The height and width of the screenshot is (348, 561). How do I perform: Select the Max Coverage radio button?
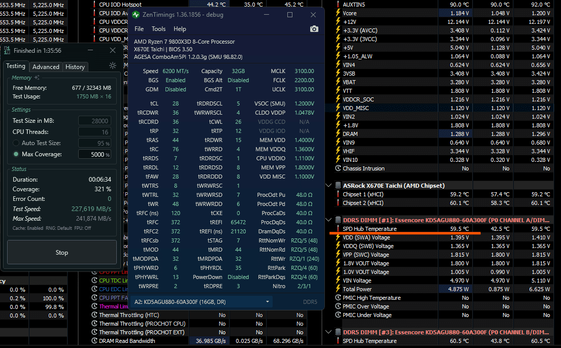[x=16, y=154]
